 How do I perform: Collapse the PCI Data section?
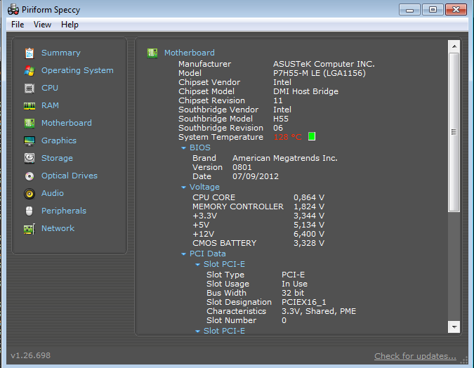183,254
